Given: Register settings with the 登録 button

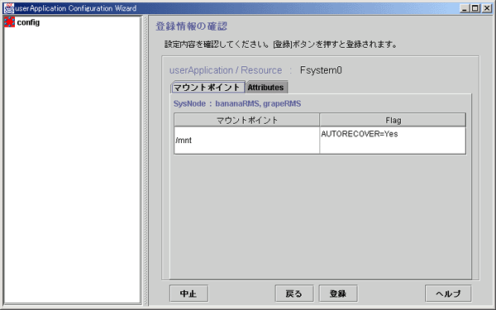Looking at the screenshot, I should 338,293.
